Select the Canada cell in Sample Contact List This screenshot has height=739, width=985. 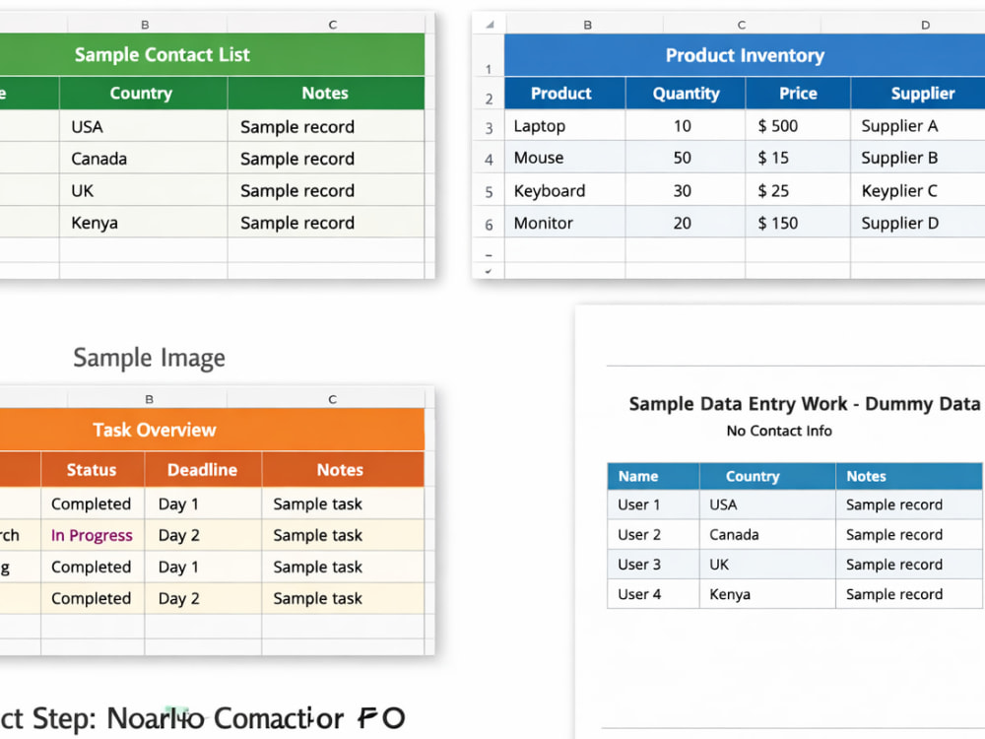click(x=143, y=159)
